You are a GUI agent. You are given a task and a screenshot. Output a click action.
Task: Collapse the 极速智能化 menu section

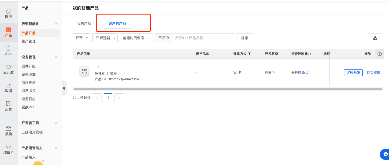56,24
